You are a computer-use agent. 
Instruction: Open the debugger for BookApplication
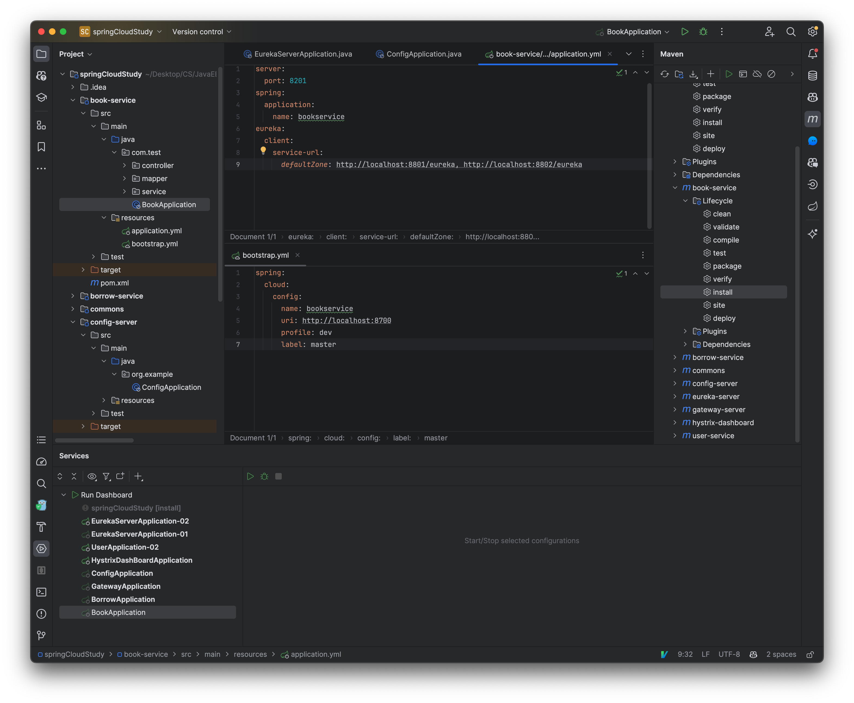(704, 32)
